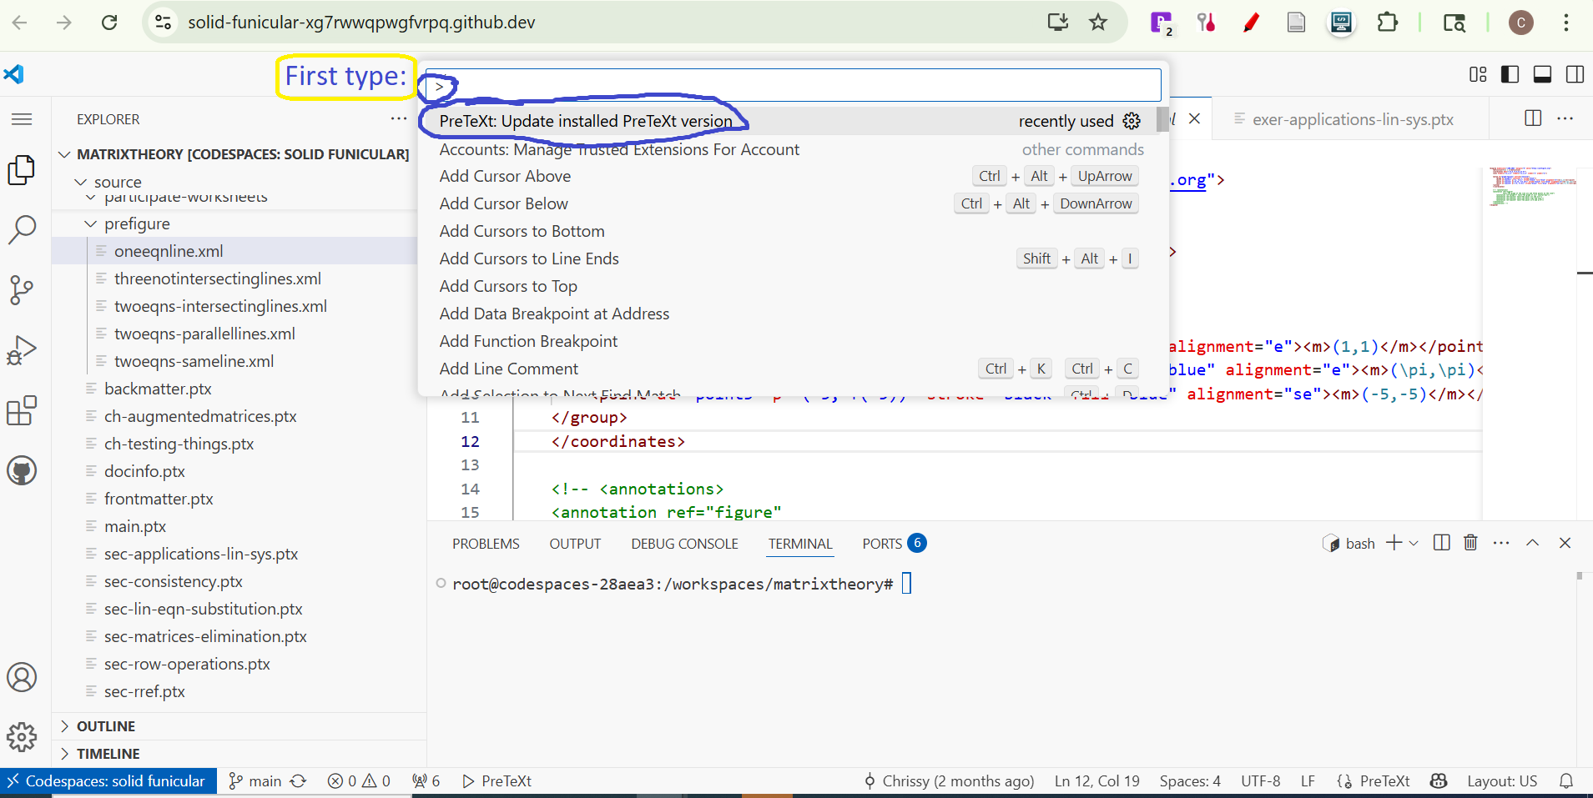Click the editor minimap preview
The width and height of the screenshot is (1593, 798).
pyautogui.click(x=1530, y=188)
